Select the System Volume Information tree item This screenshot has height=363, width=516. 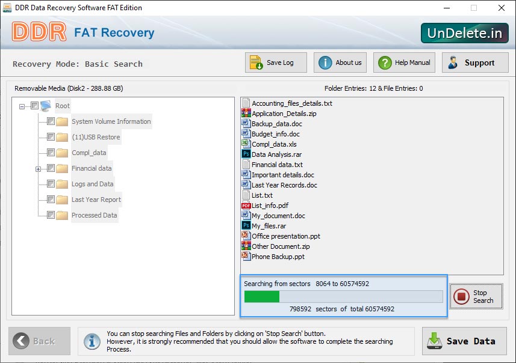click(x=111, y=121)
